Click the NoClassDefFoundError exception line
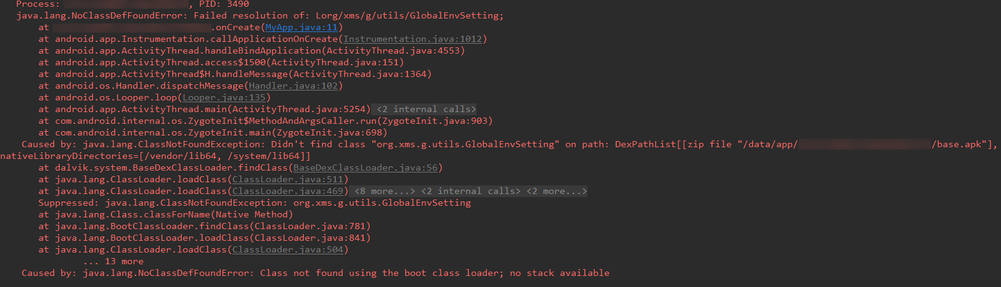Screen dimensions: 1001x287 pos(259,15)
